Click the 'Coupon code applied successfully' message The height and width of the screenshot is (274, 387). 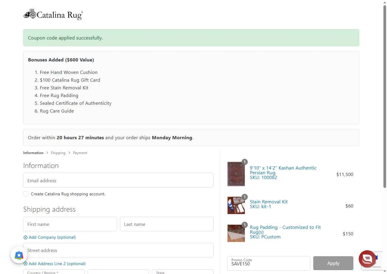point(65,38)
